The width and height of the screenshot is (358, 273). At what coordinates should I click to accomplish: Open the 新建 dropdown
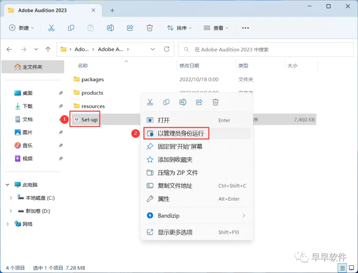coord(21,28)
